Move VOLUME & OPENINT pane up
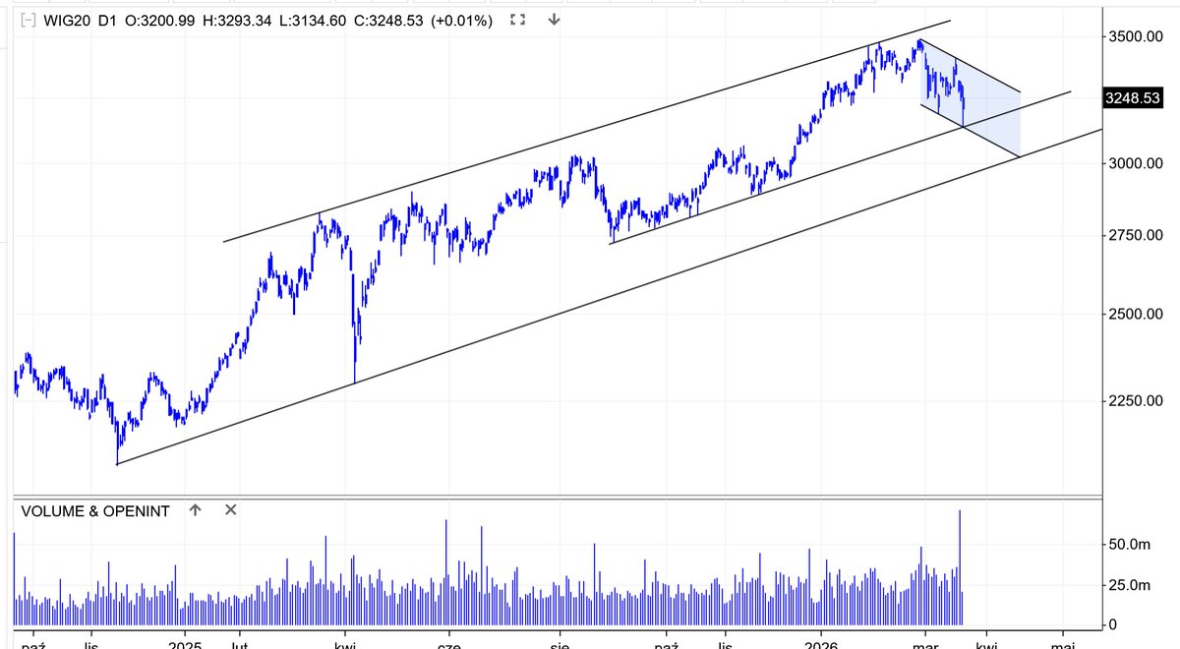This screenshot has height=649, width=1180. (x=195, y=509)
